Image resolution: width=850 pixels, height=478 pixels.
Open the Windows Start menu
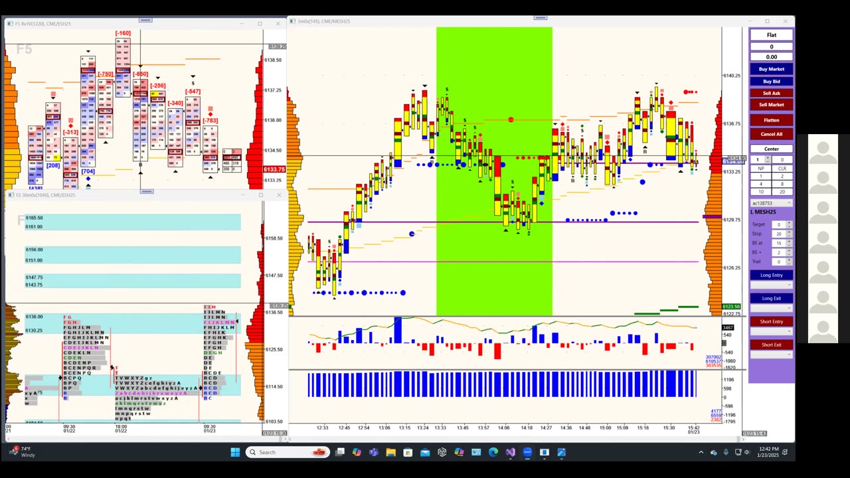235,452
